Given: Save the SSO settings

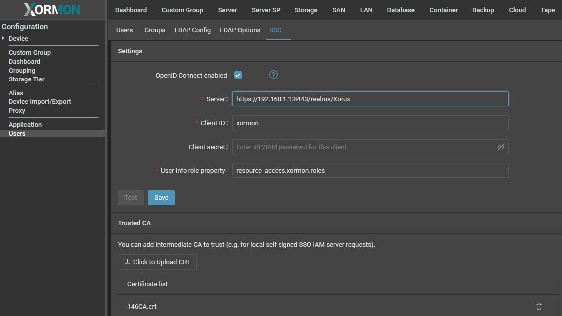Looking at the screenshot, I should point(161,198).
